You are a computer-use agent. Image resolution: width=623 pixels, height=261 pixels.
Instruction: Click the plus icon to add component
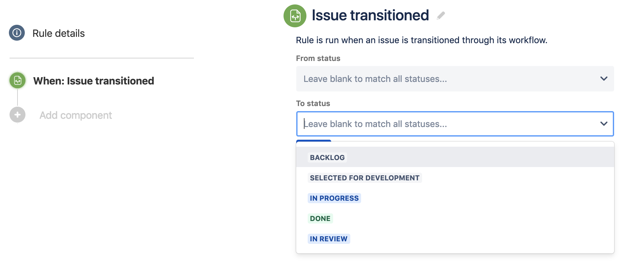(x=17, y=115)
